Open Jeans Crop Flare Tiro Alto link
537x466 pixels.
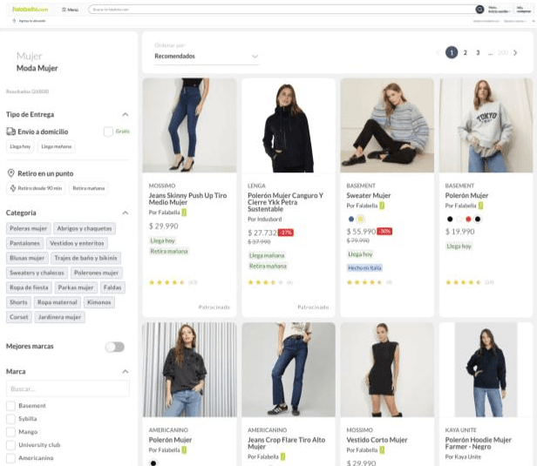286,443
